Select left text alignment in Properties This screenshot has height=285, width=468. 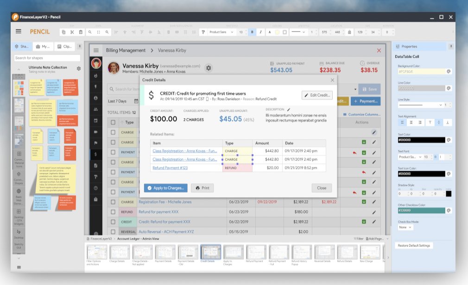[x=402, y=123]
